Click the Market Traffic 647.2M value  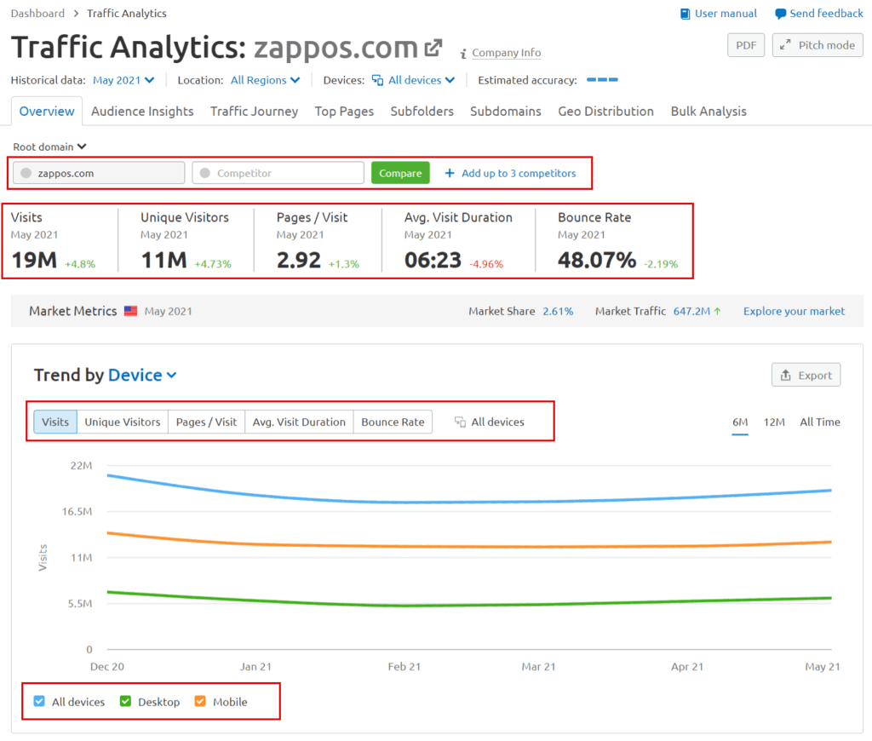[x=691, y=311]
